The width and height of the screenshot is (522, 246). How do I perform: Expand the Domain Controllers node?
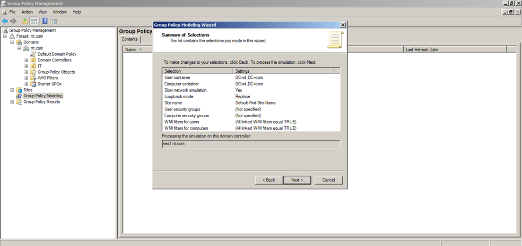coord(26,60)
